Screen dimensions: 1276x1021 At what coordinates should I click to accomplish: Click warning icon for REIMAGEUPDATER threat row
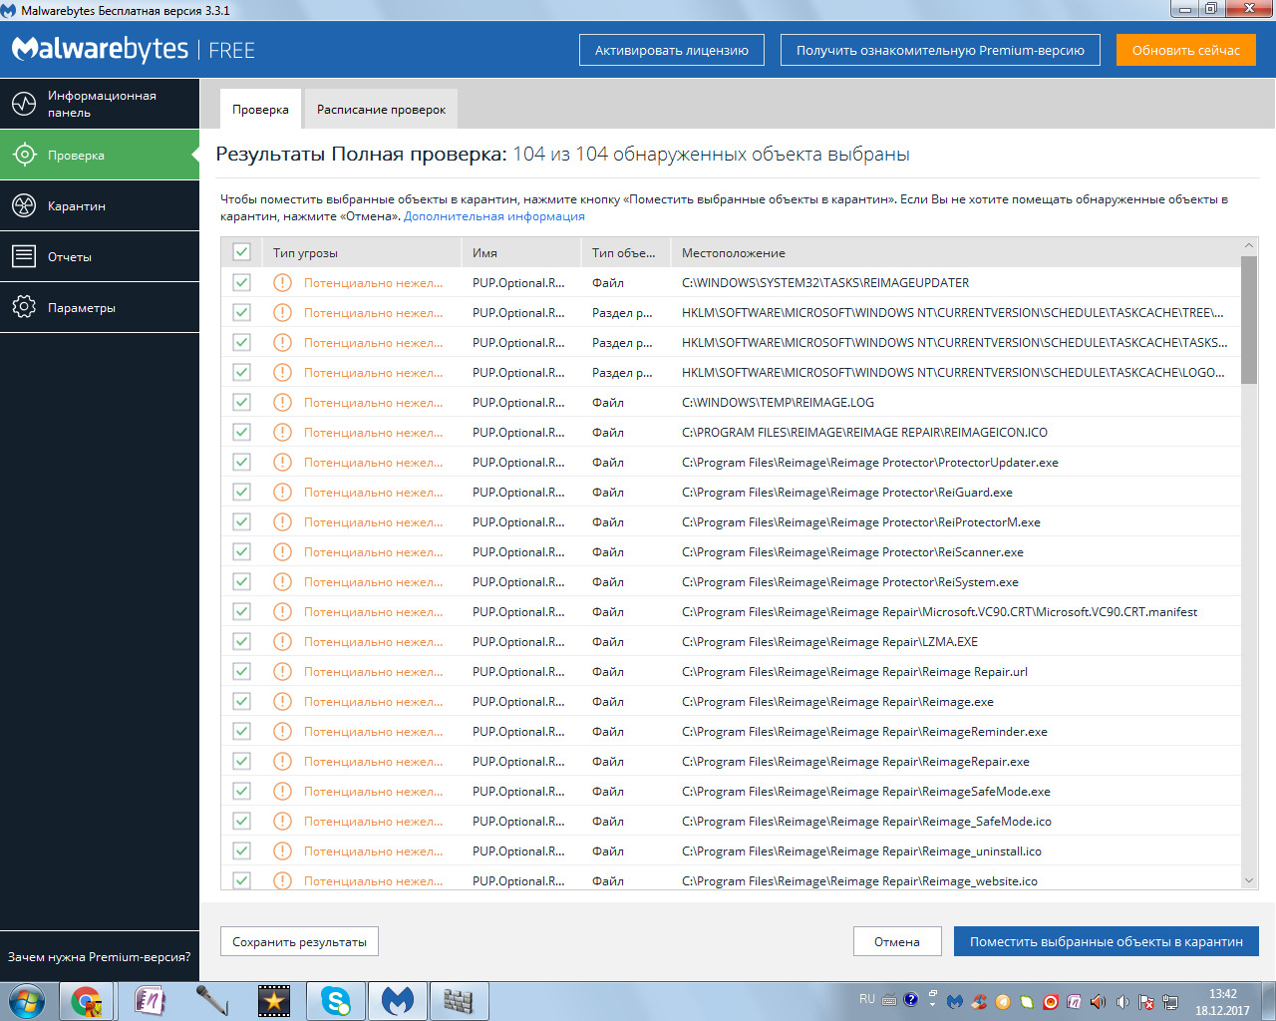(283, 283)
